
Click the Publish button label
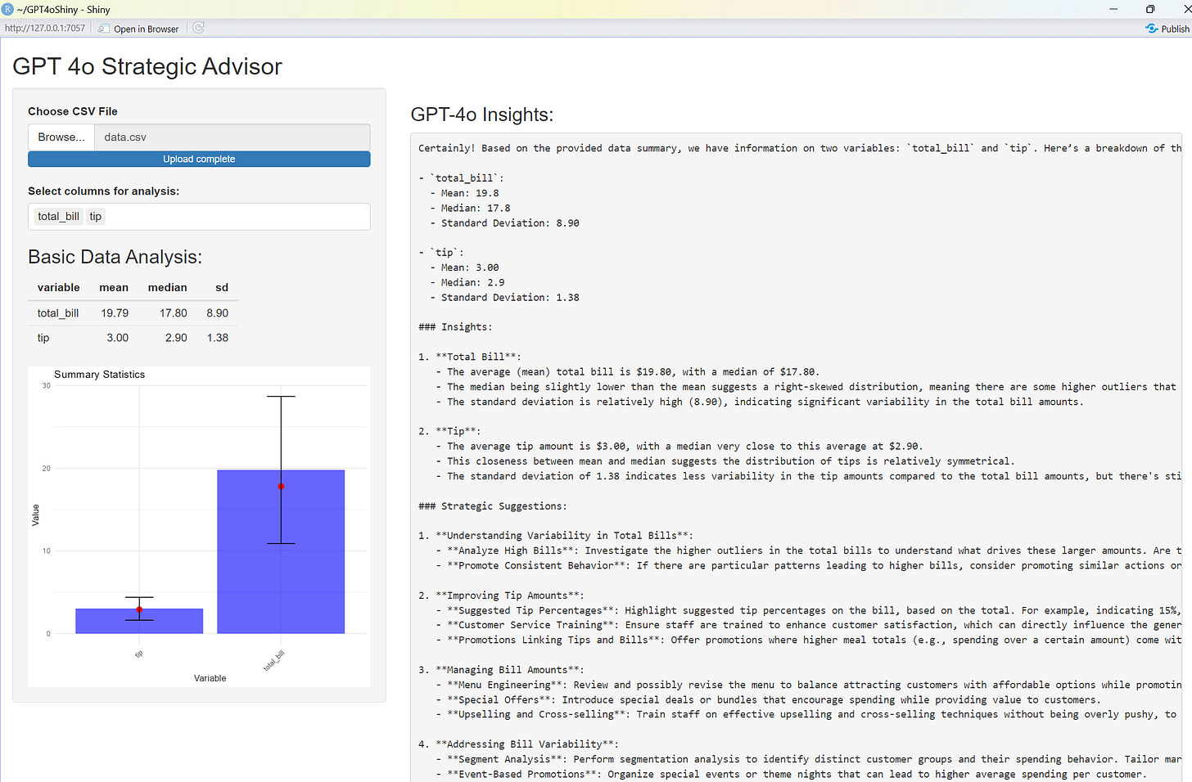[x=1175, y=29]
